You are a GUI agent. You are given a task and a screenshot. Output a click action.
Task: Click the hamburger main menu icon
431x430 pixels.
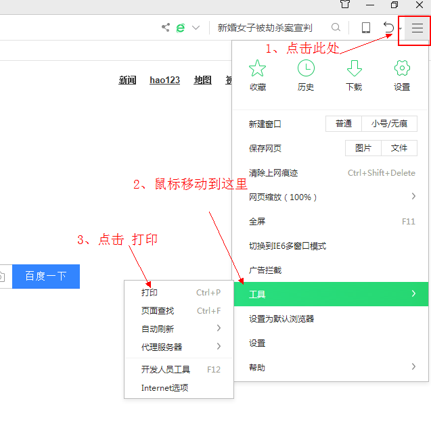pos(417,28)
